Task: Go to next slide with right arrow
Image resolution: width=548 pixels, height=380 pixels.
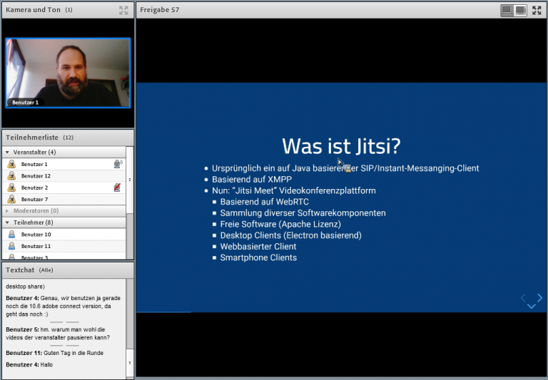Action: click(539, 297)
